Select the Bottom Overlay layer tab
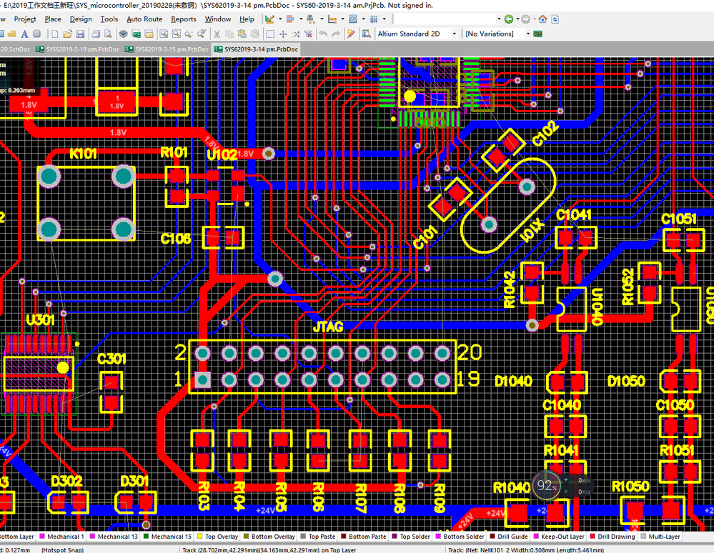The width and height of the screenshot is (714, 553). point(269,537)
